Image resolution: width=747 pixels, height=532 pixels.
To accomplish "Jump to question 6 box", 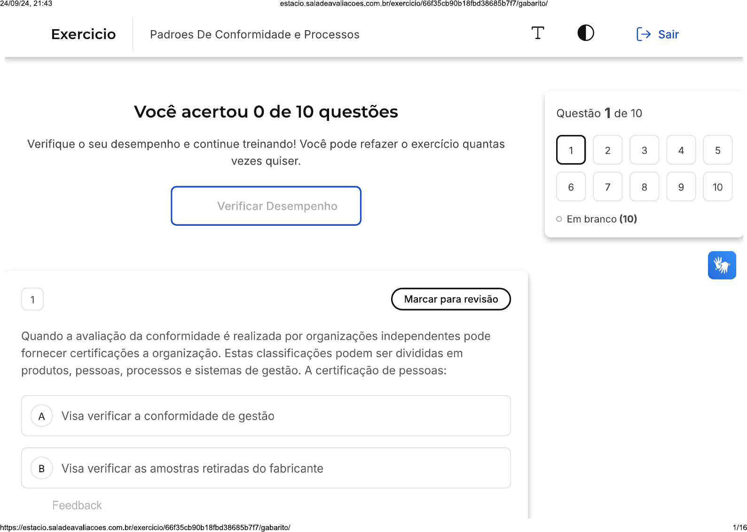I will 571,187.
